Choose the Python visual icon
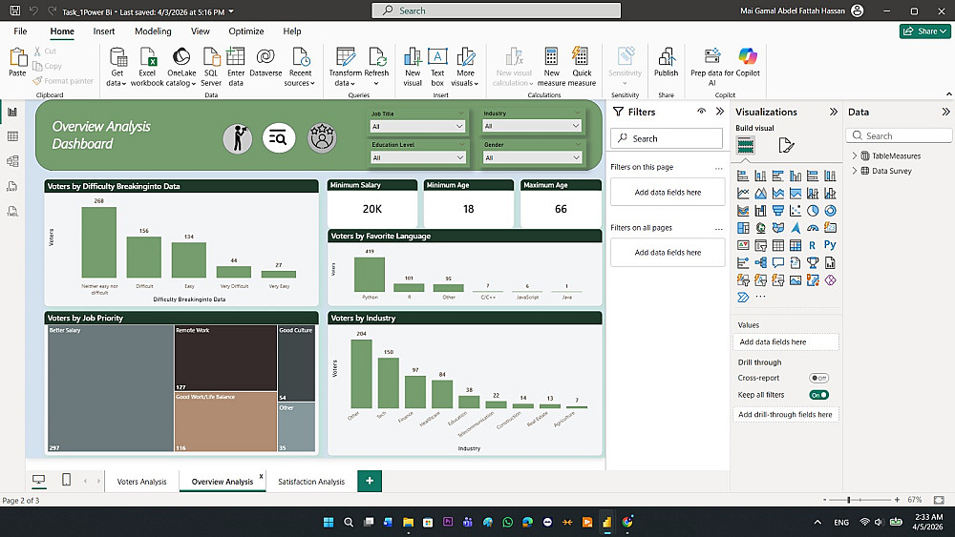 click(830, 245)
